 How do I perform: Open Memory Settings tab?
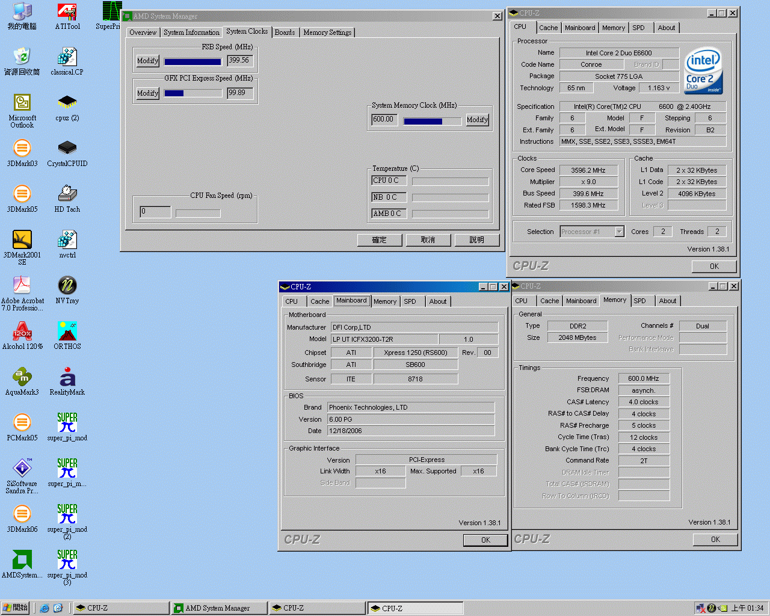pyautogui.click(x=327, y=32)
